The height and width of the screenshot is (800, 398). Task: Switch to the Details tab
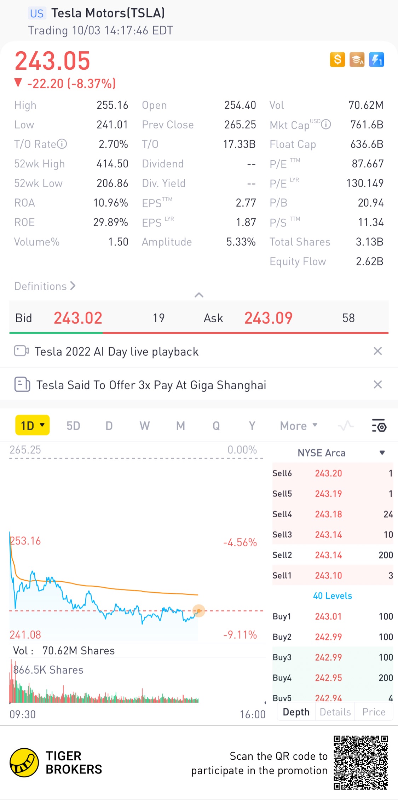(x=335, y=712)
